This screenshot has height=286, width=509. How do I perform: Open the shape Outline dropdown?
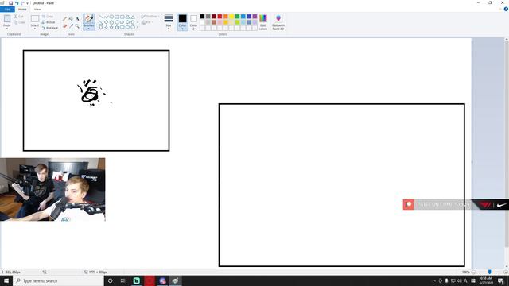(x=150, y=16)
